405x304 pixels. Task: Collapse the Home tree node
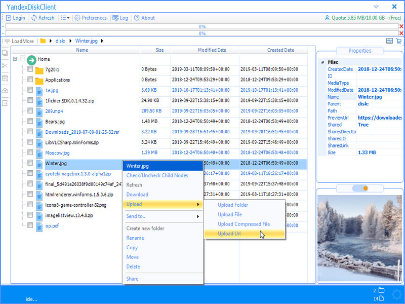(15, 59)
